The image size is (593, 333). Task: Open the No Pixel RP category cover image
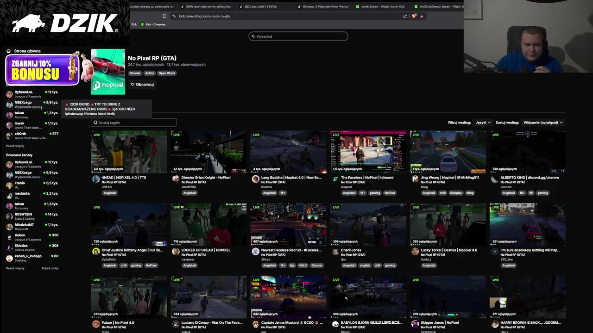(108, 72)
